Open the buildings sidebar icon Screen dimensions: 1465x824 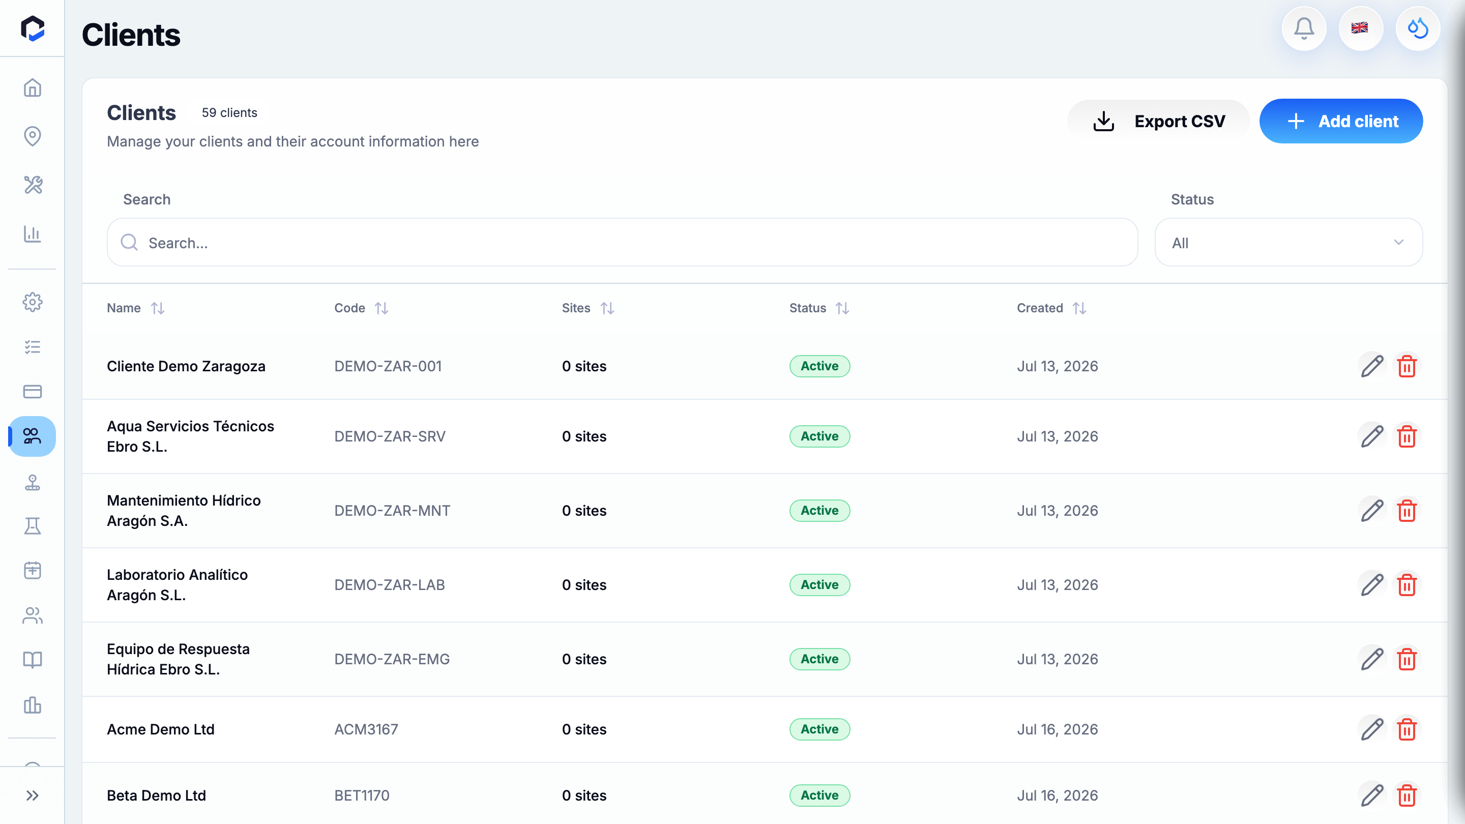pyautogui.click(x=33, y=704)
